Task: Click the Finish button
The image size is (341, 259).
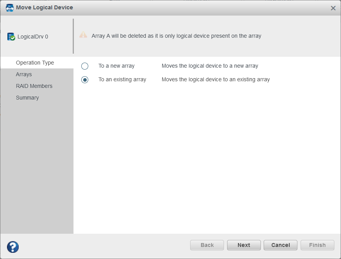Action: click(x=317, y=245)
